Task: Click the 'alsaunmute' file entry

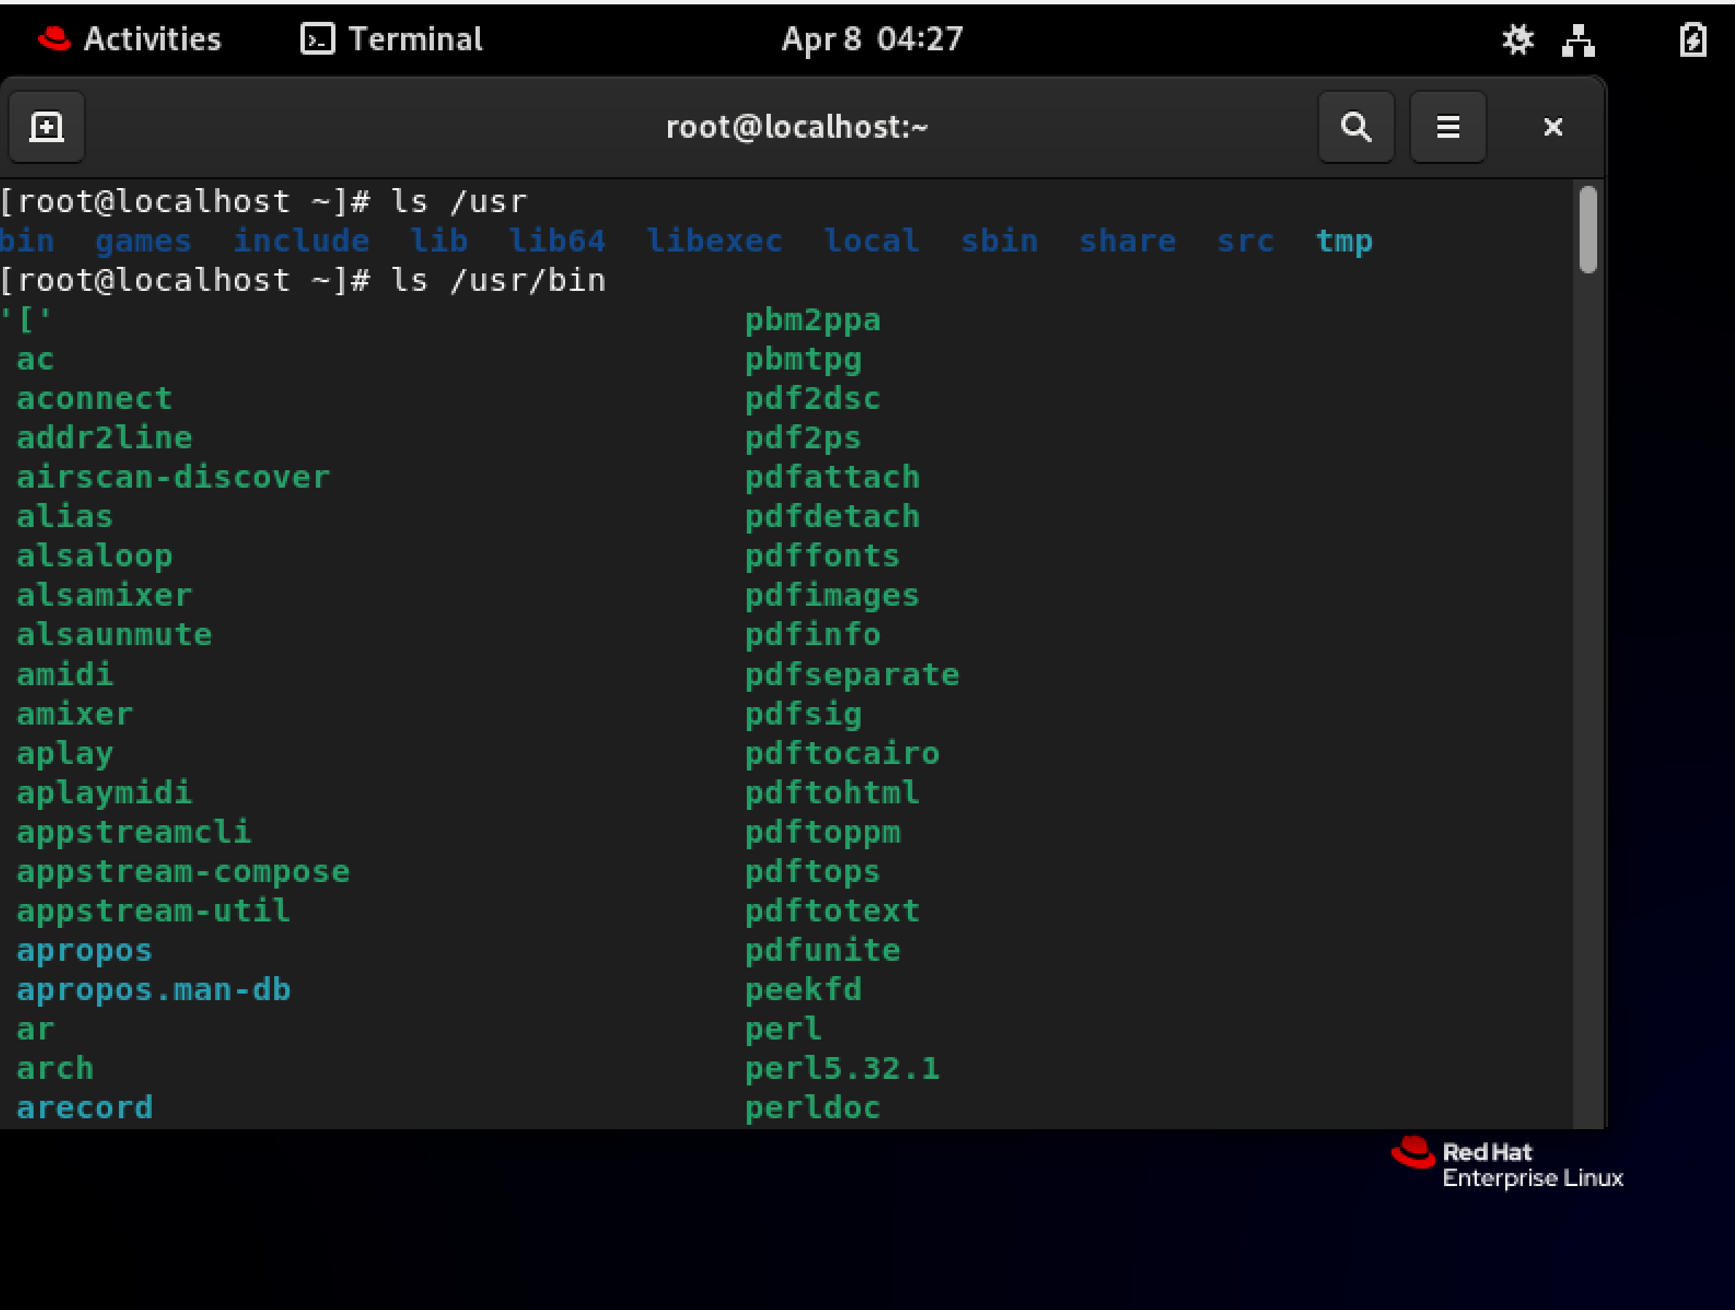Action: (114, 635)
